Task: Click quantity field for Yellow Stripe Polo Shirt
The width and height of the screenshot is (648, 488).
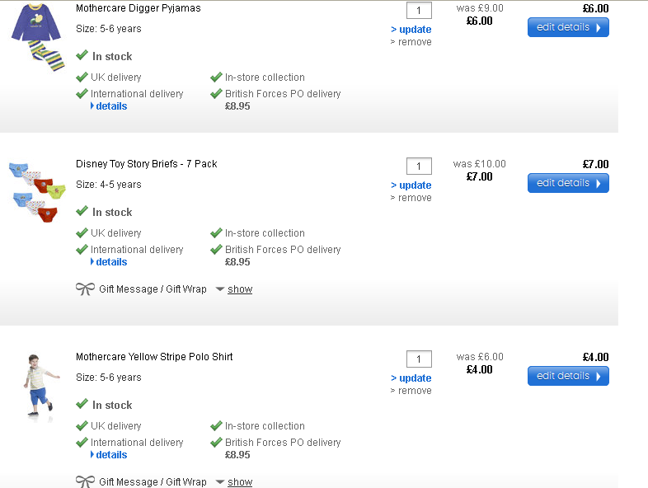Action: tap(419, 359)
